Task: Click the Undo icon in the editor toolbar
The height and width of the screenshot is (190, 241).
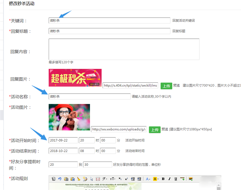Action: tap(60, 179)
